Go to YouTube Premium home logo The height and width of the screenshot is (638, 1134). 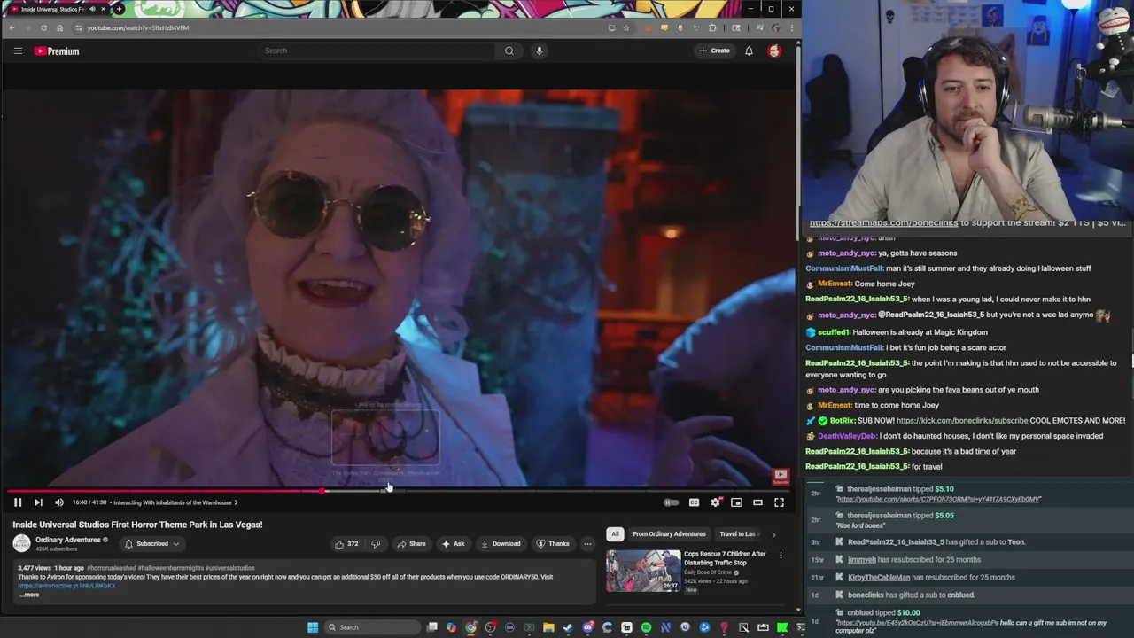coord(57,51)
